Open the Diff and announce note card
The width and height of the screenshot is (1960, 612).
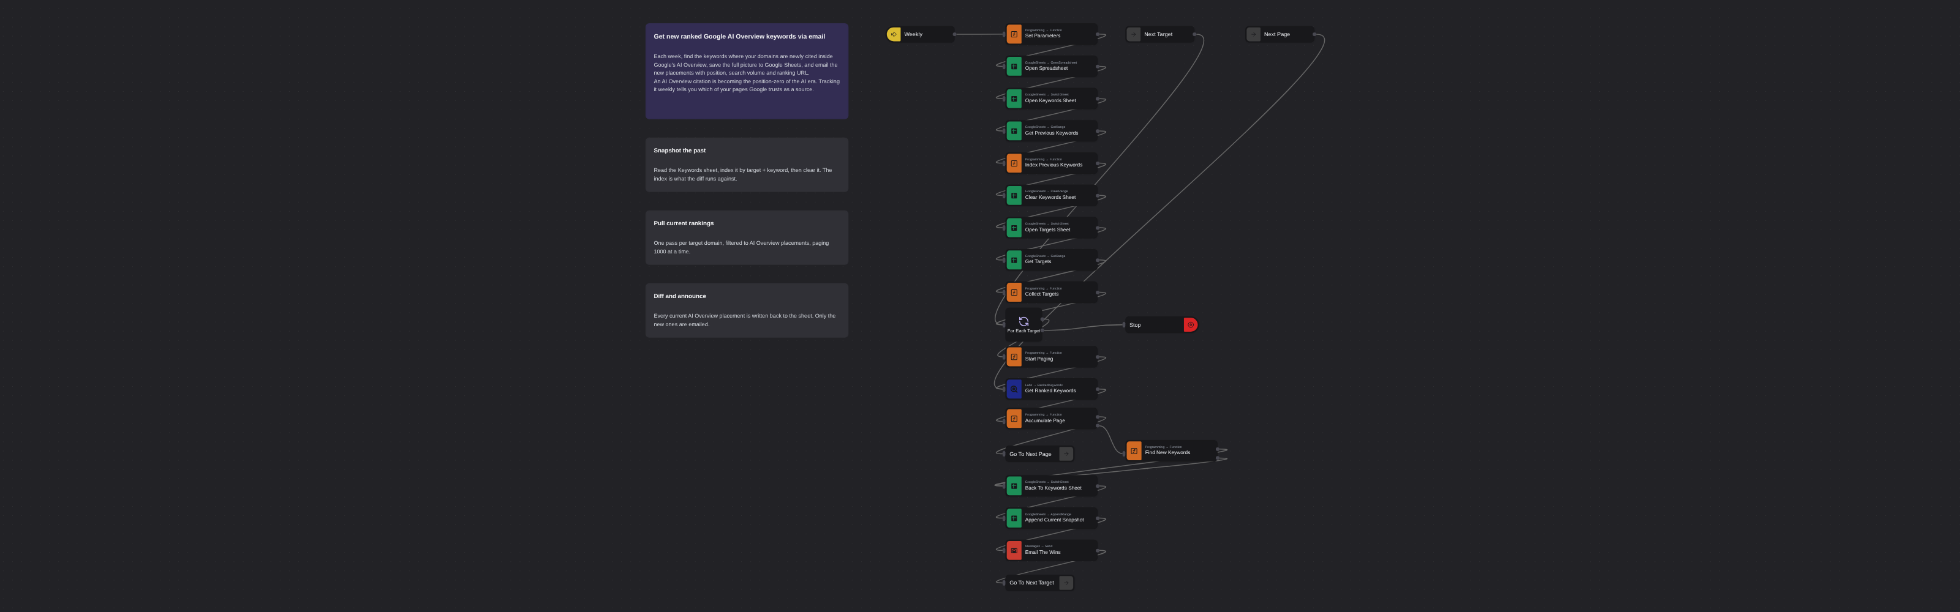[747, 311]
